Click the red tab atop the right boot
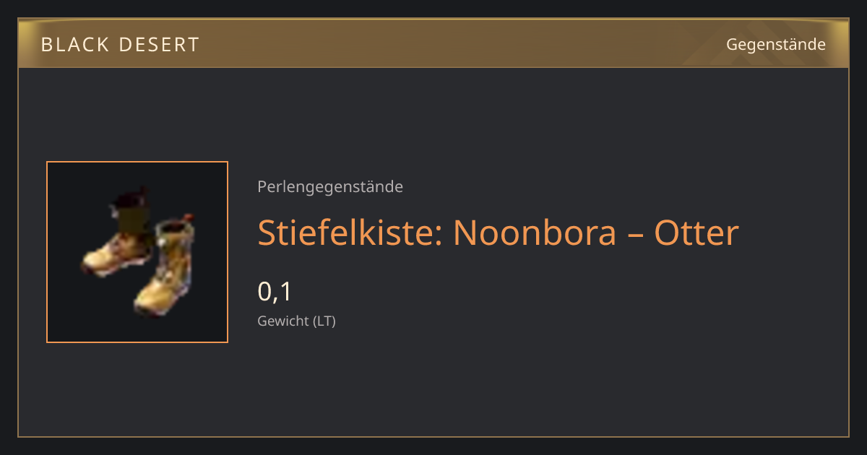The height and width of the screenshot is (455, 867). pyautogui.click(x=190, y=215)
